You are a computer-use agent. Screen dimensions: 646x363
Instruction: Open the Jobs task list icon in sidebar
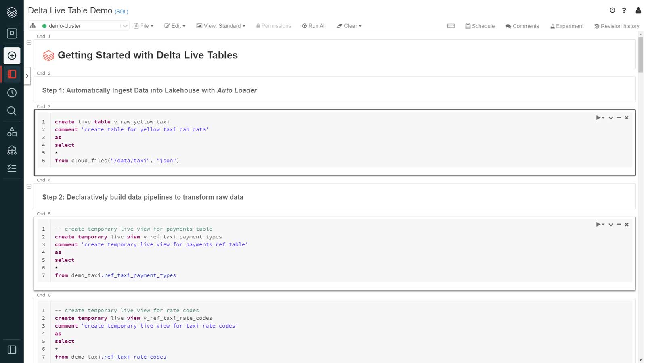[12, 168]
